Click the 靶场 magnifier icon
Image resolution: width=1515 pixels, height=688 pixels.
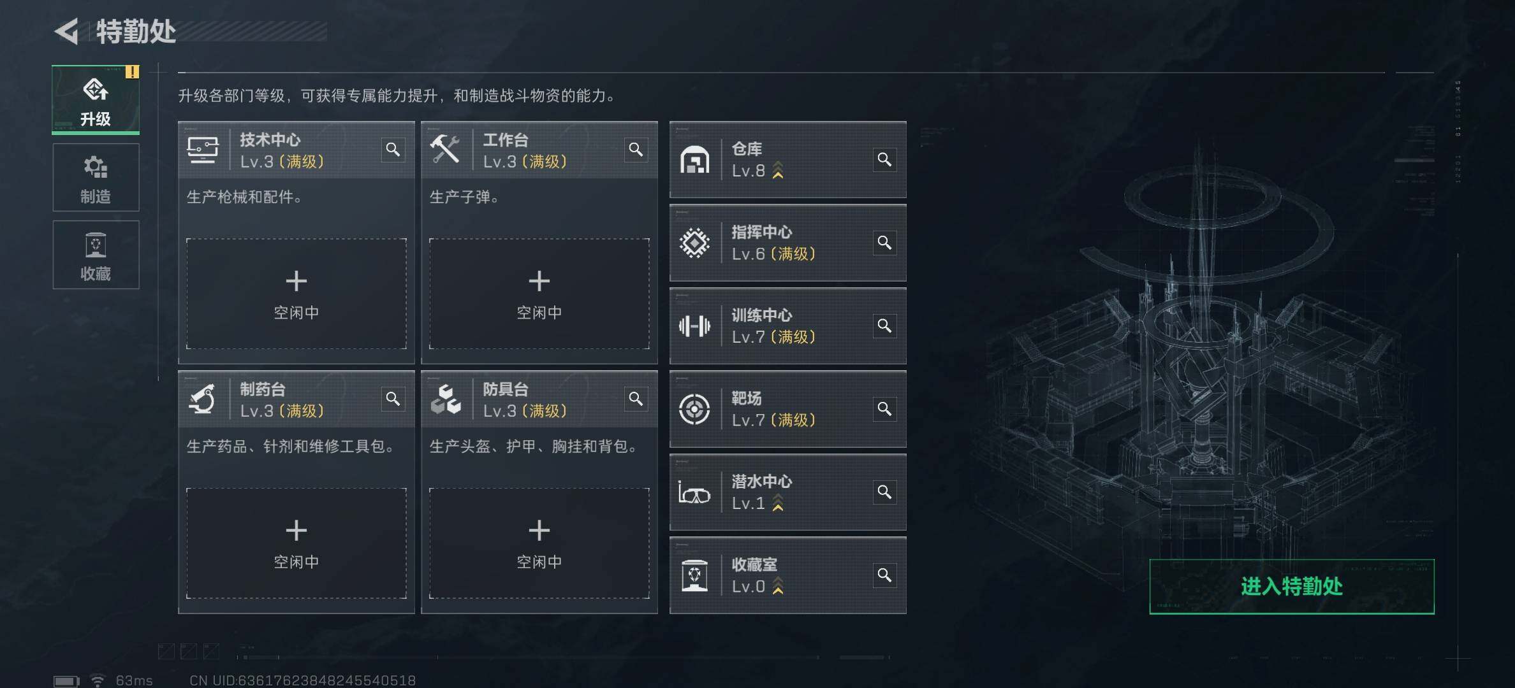884,409
